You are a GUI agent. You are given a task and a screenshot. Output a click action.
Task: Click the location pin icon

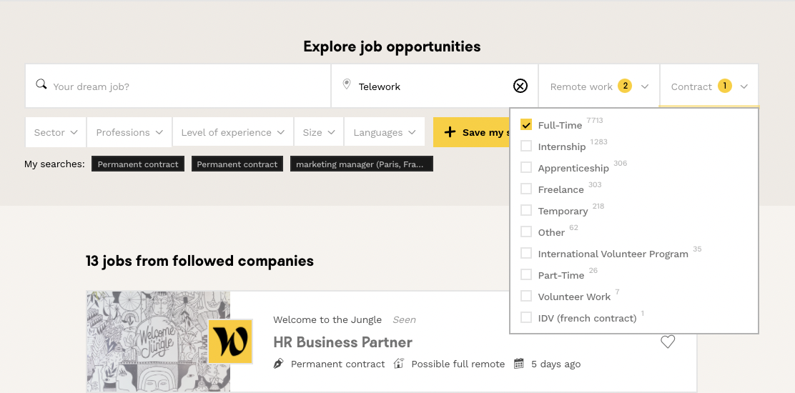tap(347, 85)
